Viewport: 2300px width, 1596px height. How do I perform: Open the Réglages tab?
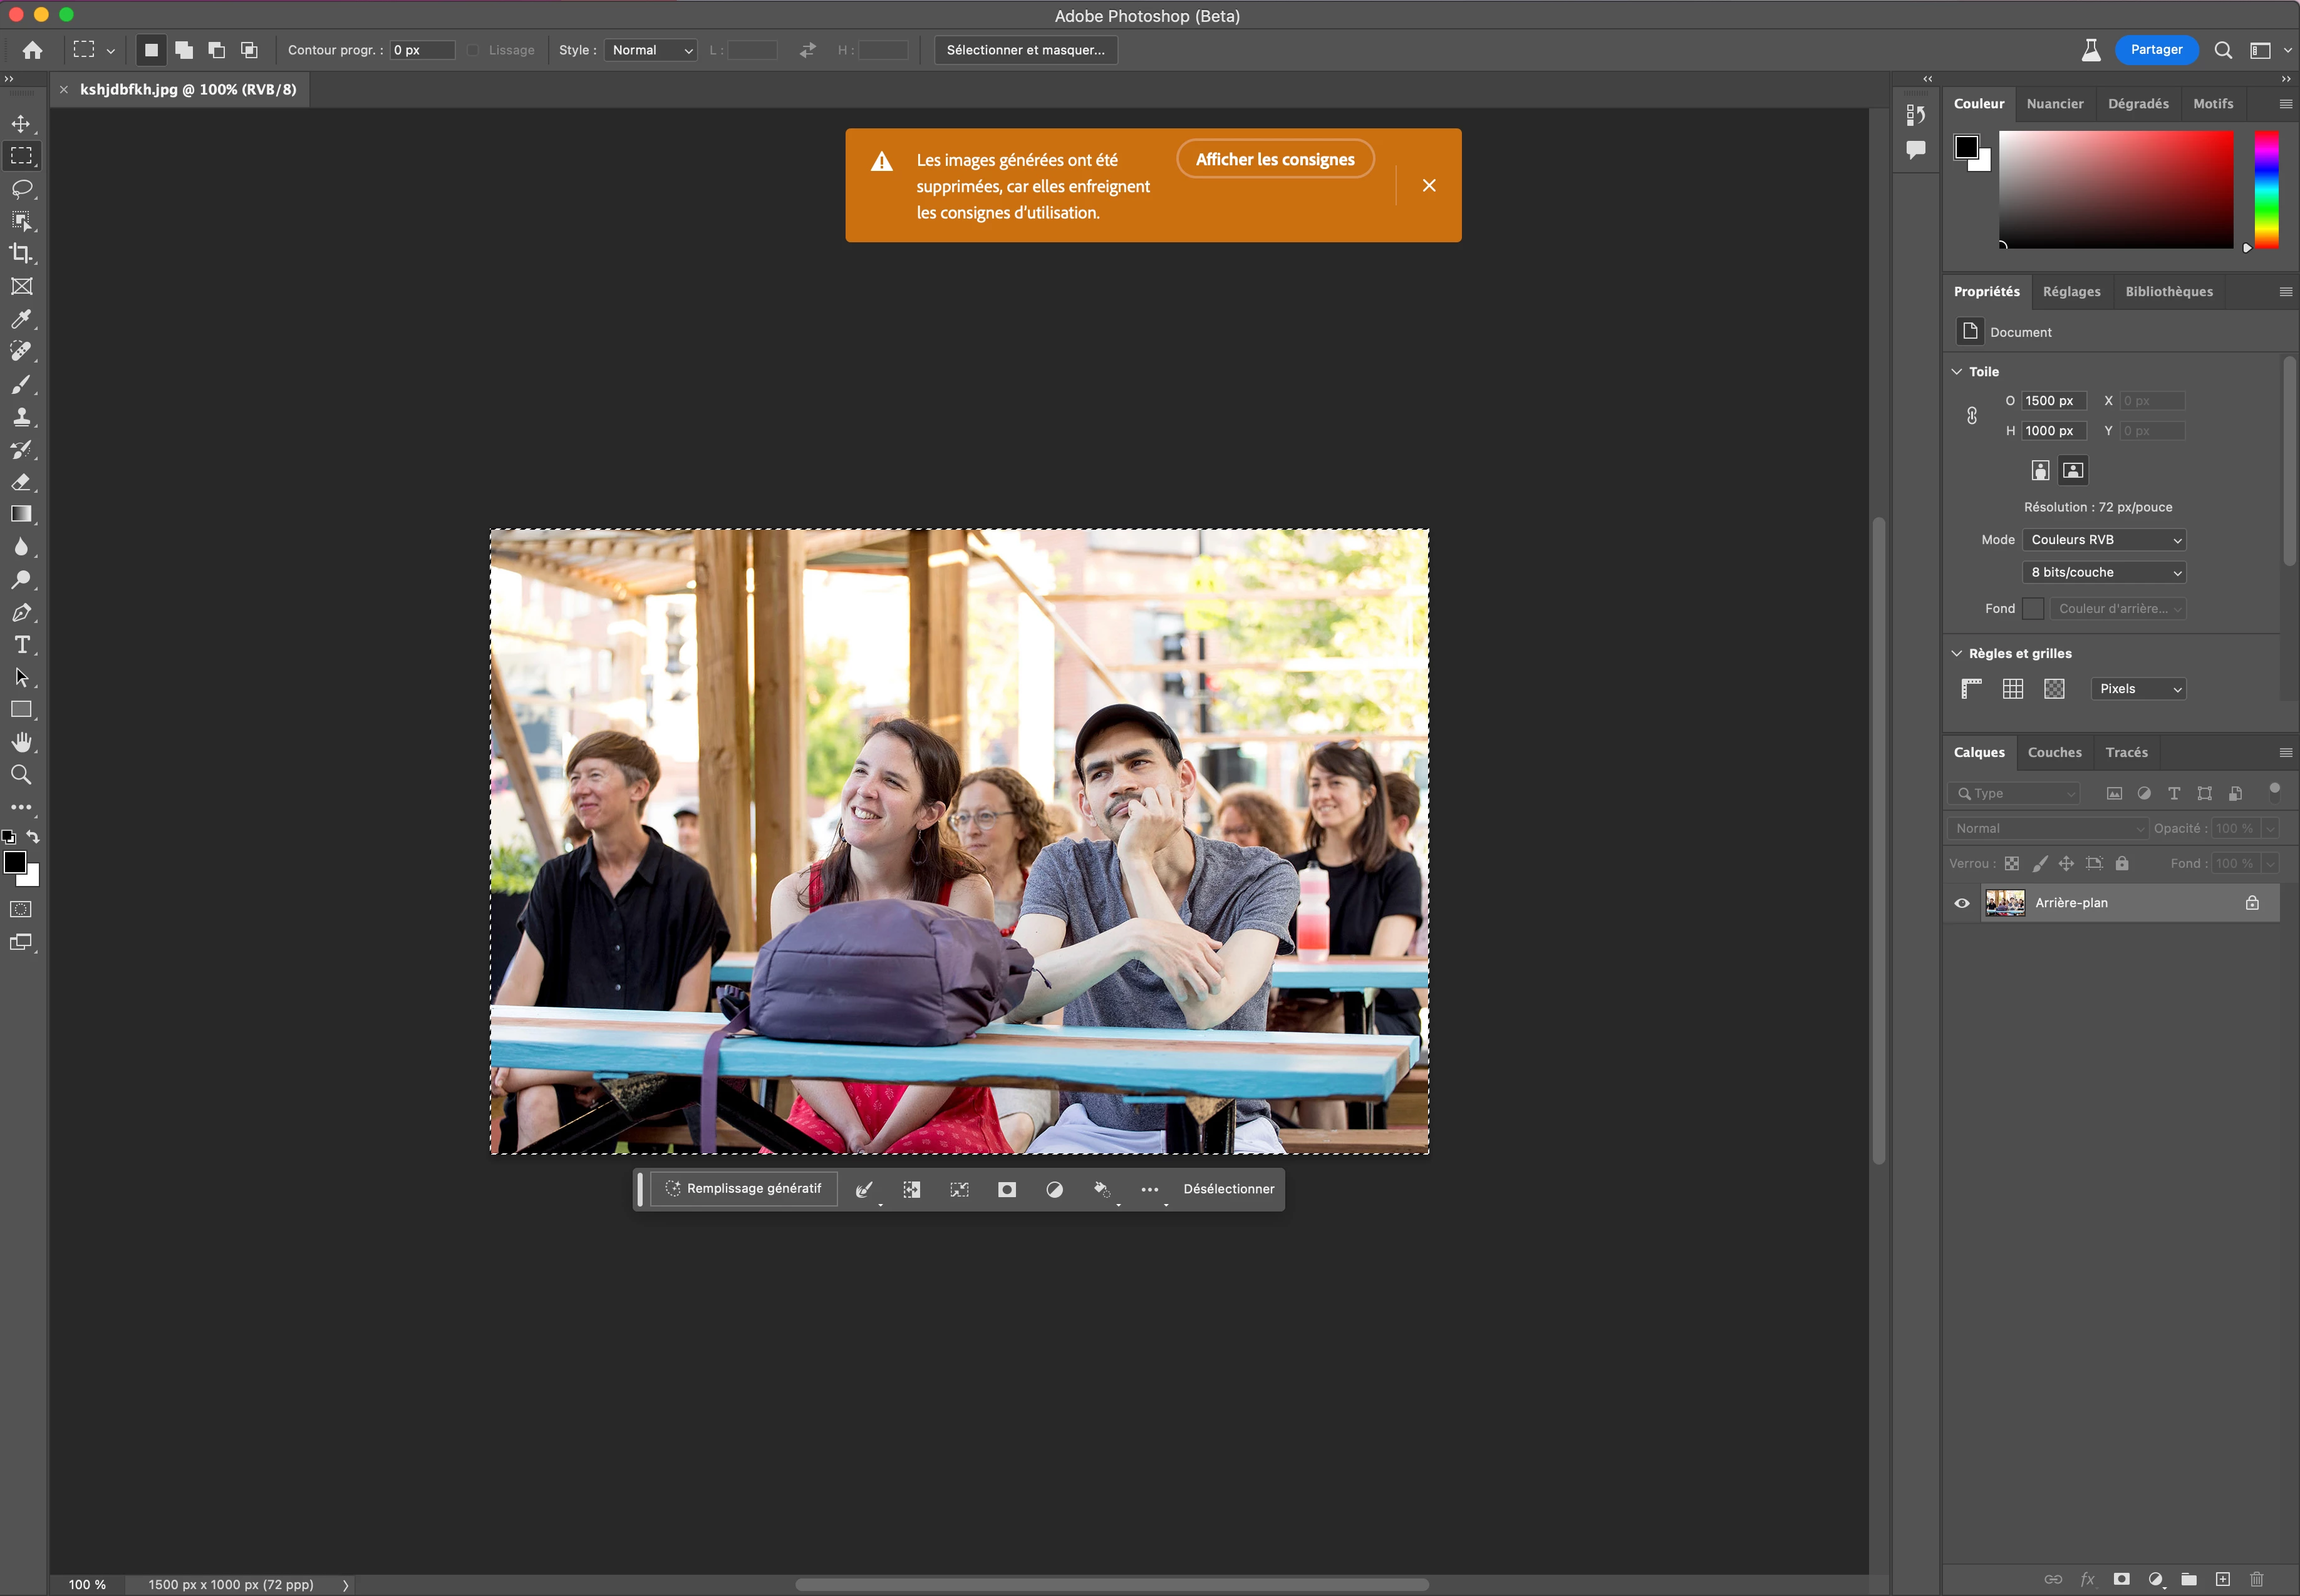tap(2071, 292)
